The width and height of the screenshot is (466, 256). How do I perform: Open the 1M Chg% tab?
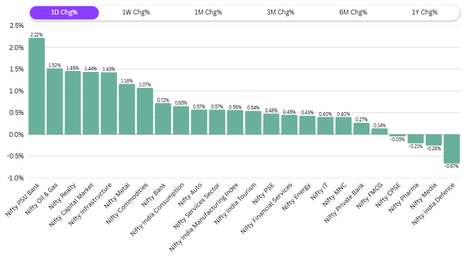click(x=208, y=12)
